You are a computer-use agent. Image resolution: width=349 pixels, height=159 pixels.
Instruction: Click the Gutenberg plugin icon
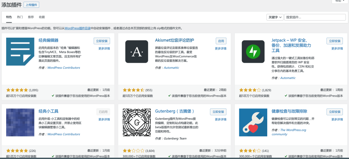tap(137, 122)
